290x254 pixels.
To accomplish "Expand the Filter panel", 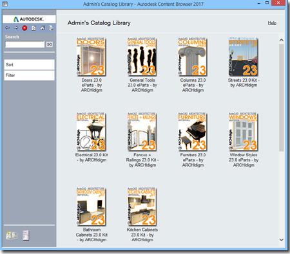I will (x=29, y=75).
